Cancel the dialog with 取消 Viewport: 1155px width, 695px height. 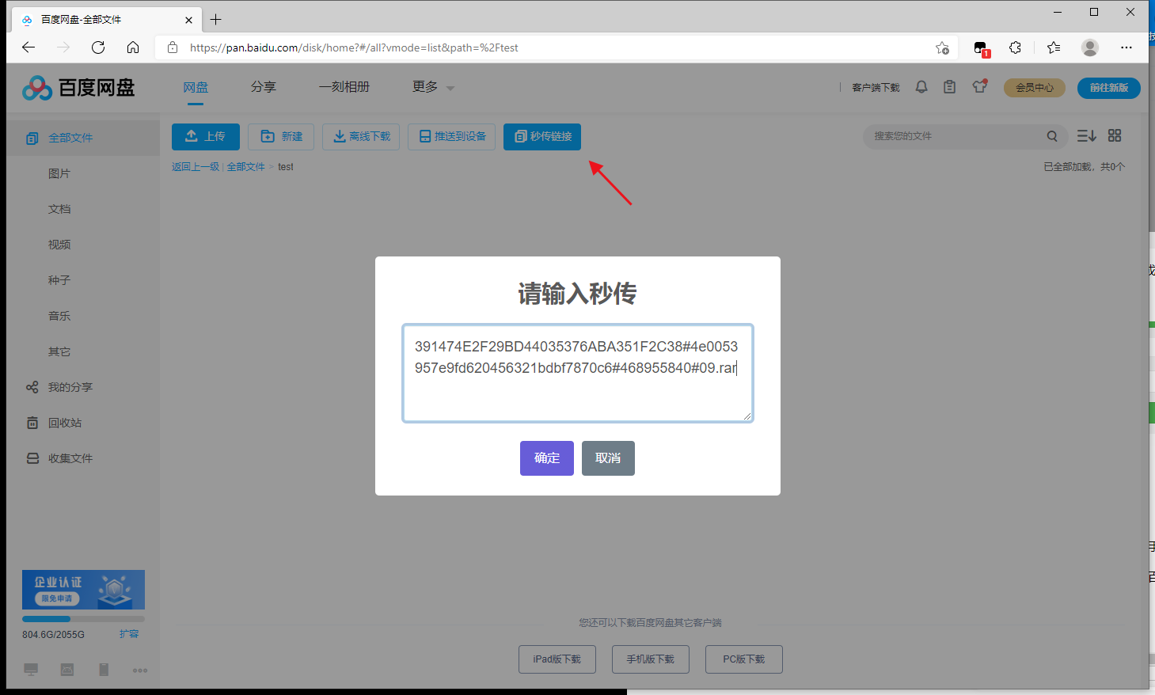(x=608, y=458)
